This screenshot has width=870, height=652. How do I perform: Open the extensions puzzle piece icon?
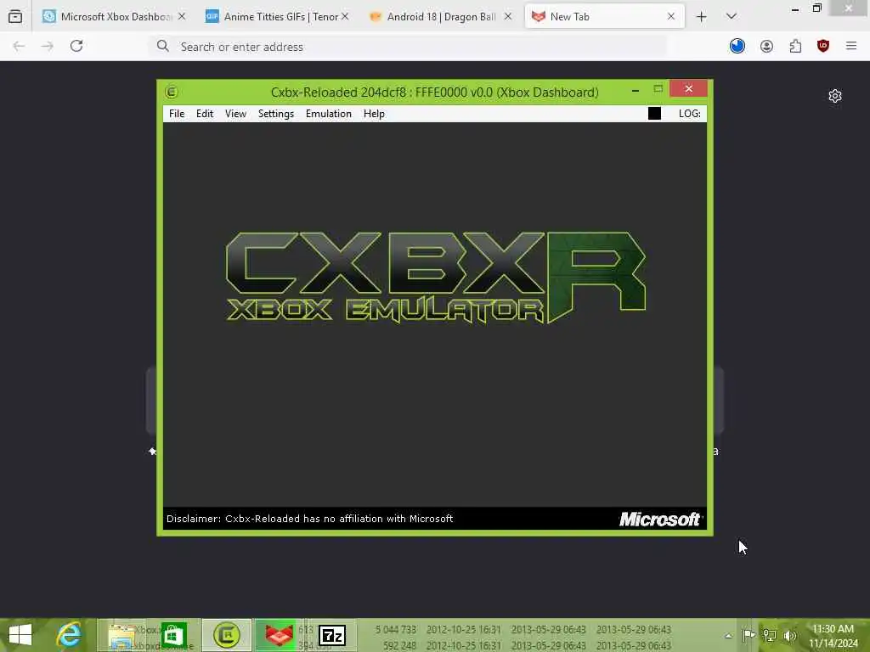coord(795,46)
